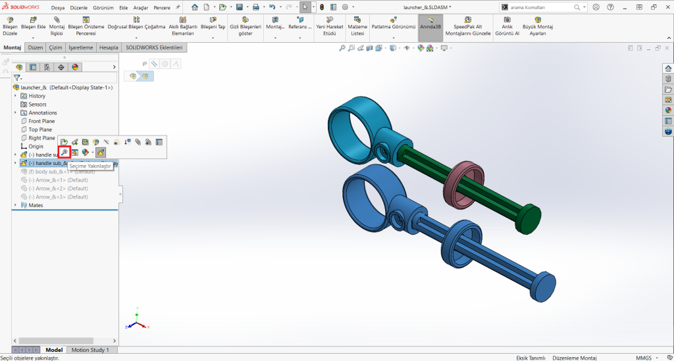Click the appearance color wheel in context toolbar
The height and width of the screenshot is (361, 674).
[x=86, y=153]
